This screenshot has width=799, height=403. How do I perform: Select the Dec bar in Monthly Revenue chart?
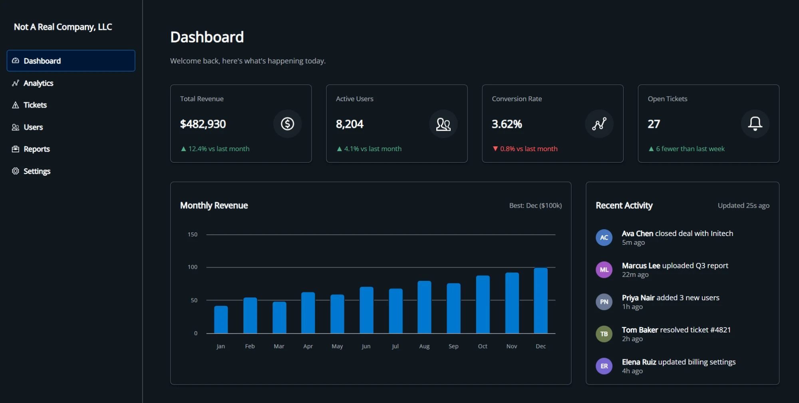(x=541, y=301)
